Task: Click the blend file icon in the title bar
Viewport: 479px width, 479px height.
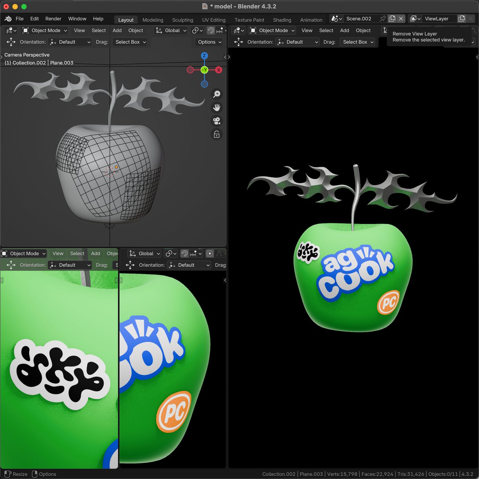Action: (205, 6)
